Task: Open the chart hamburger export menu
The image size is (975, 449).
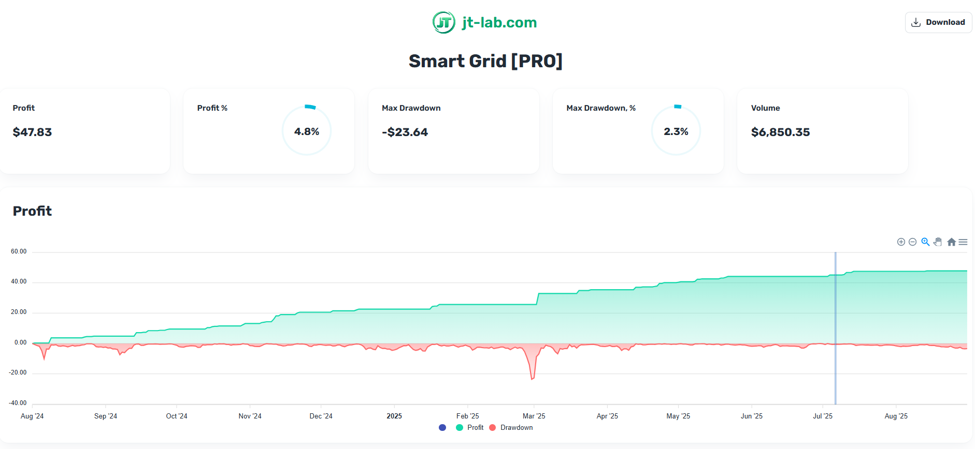Action: click(963, 242)
